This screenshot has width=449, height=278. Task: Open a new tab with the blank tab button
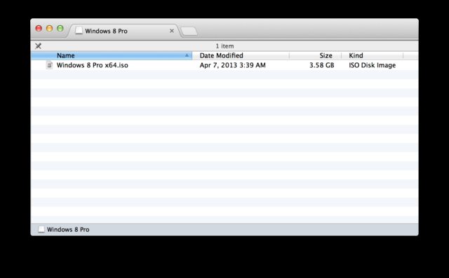(x=189, y=32)
